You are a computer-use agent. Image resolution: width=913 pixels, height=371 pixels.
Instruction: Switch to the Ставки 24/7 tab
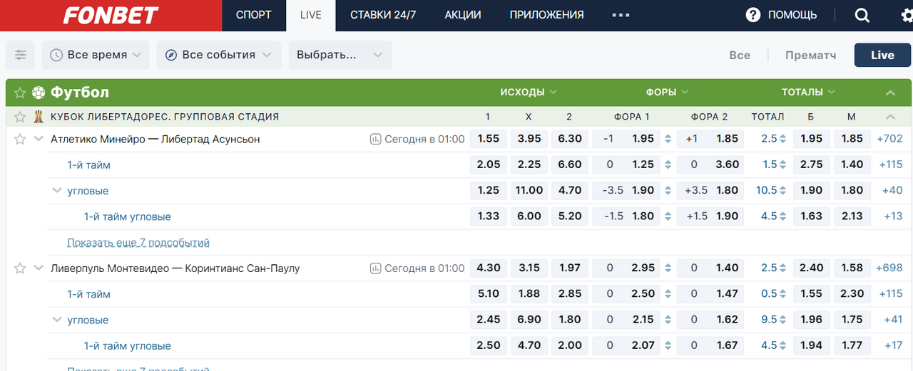[x=383, y=15]
